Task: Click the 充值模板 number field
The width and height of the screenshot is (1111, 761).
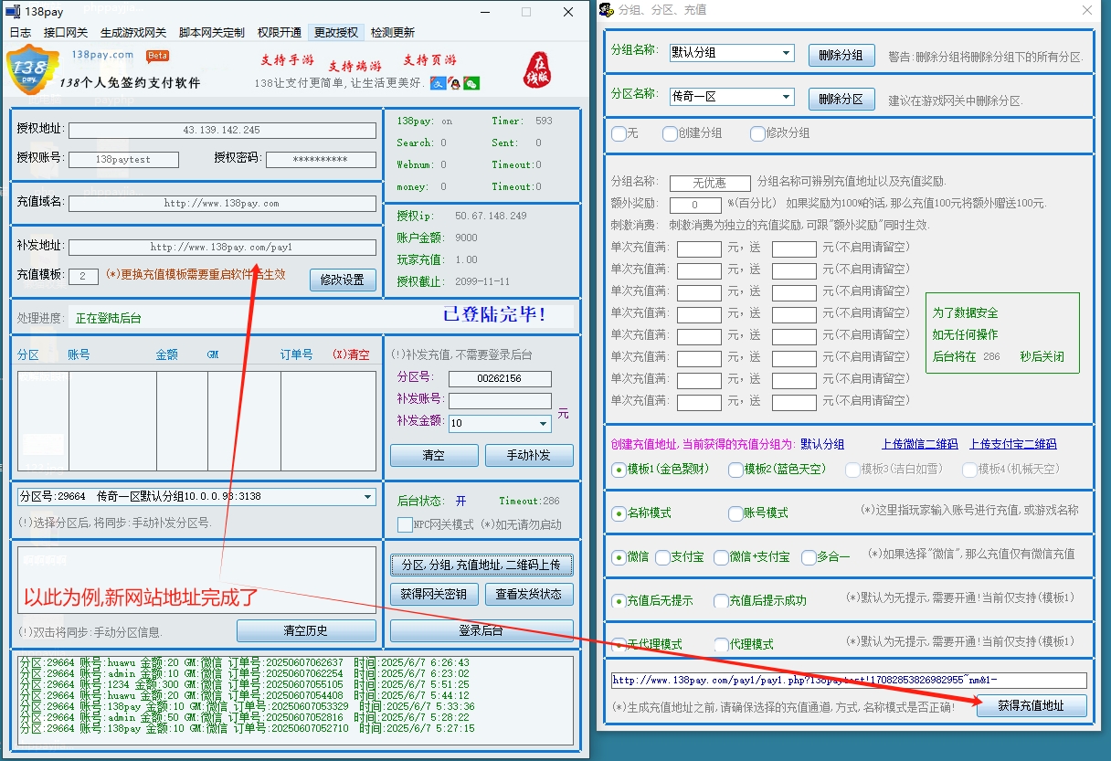Action: point(83,276)
